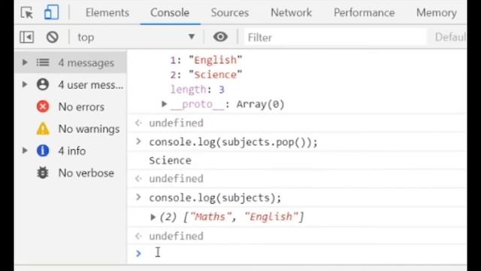This screenshot has height=271, width=481.
Task: Click the last undefined result line
Action: tap(176, 236)
